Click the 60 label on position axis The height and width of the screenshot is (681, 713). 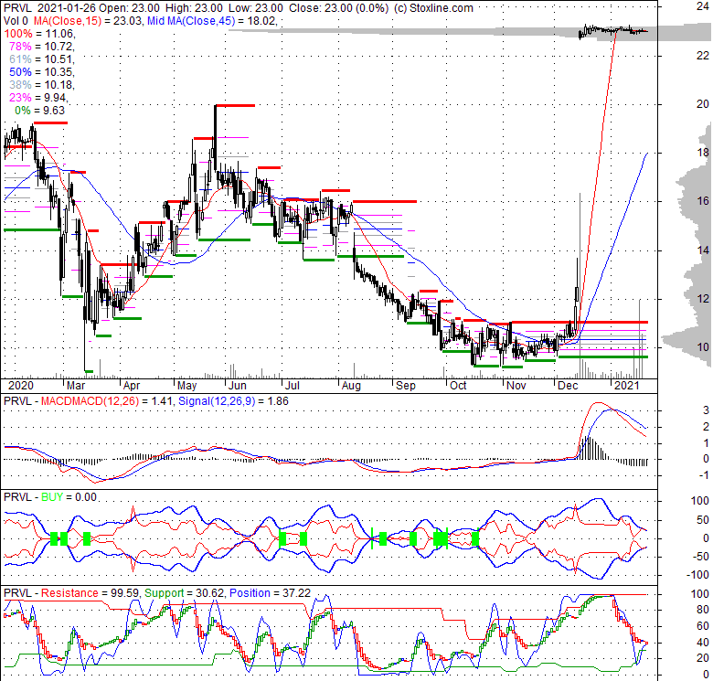[703, 626]
